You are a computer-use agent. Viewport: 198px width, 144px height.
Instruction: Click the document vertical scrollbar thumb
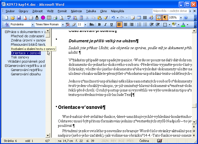click(x=194, y=105)
